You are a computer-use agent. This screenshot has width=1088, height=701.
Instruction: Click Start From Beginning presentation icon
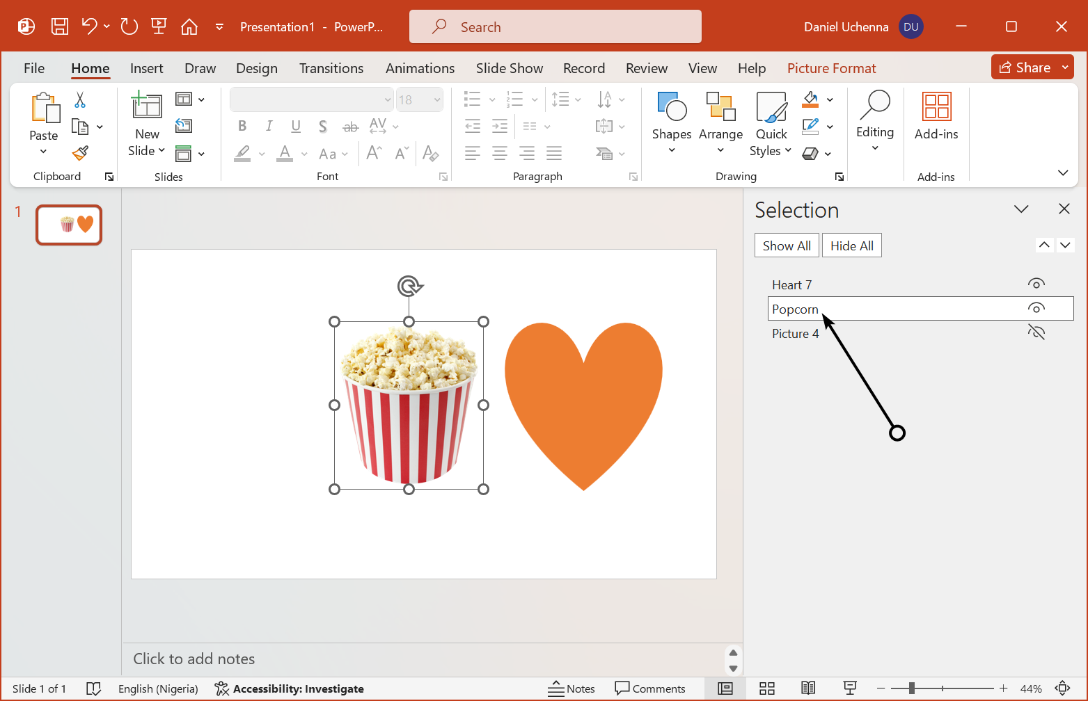[x=159, y=27]
